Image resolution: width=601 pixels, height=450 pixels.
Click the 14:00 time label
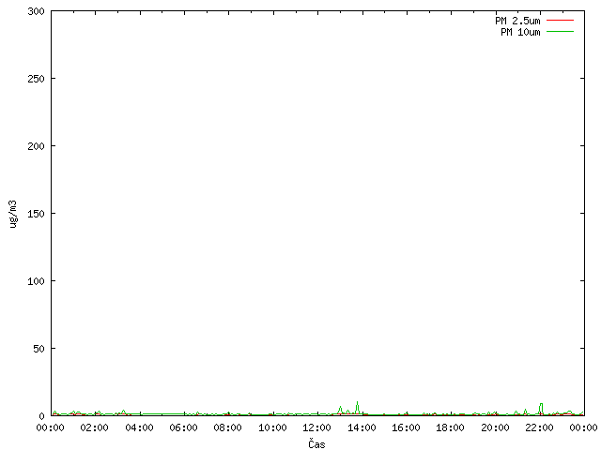coord(362,427)
